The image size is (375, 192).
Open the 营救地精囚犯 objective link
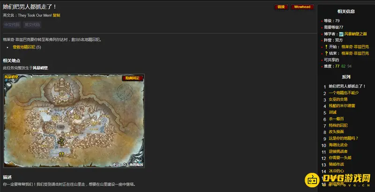click(x=24, y=47)
